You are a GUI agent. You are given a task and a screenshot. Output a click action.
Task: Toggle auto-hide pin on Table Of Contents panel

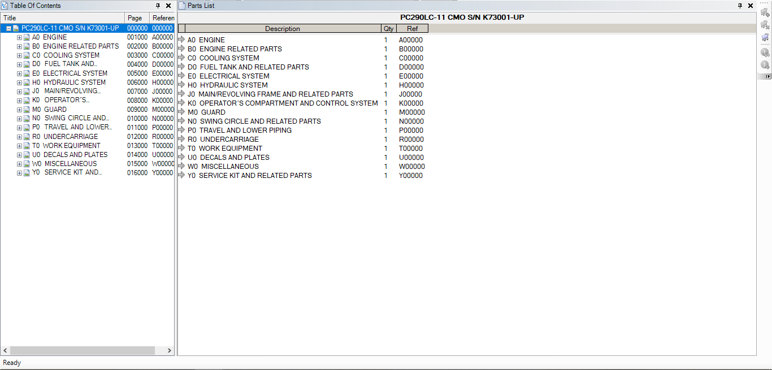tap(159, 6)
